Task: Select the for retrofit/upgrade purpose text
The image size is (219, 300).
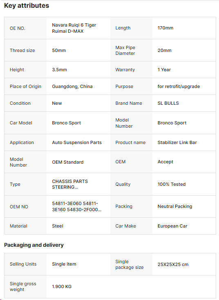Action: tap(179, 86)
